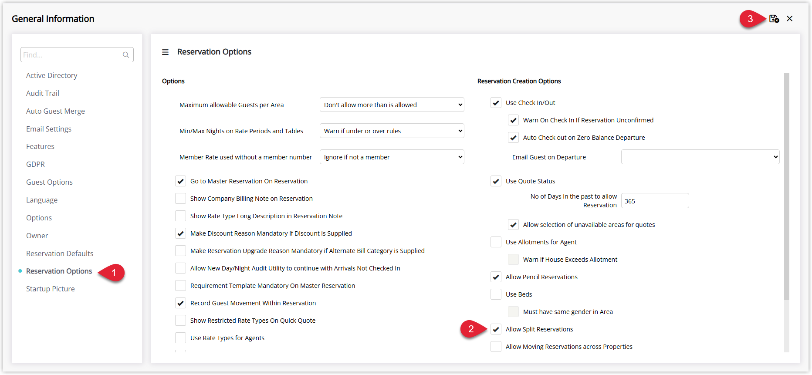This screenshot has width=812, height=375.
Task: Open Min/Max Nights on Rate Periods dropdown
Action: pos(392,131)
